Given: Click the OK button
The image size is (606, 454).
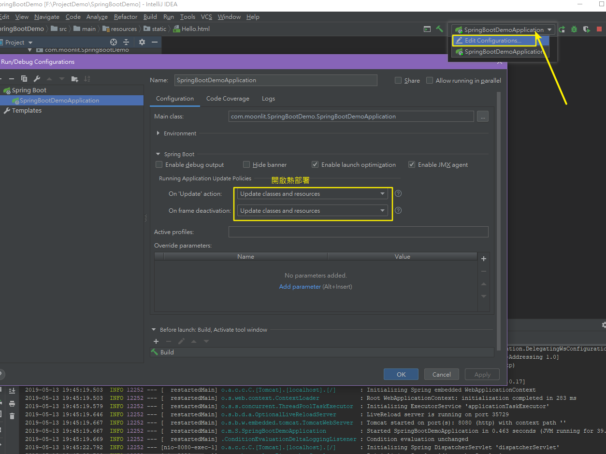Looking at the screenshot, I should 401,374.
